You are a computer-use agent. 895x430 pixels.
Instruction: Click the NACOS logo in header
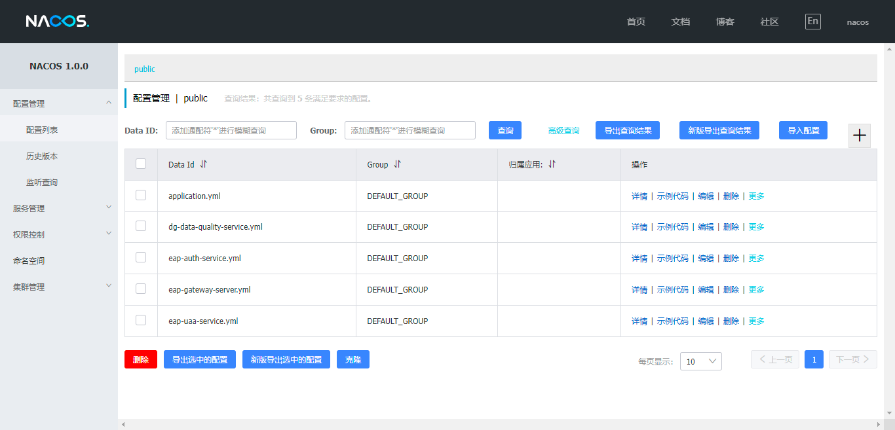(x=57, y=22)
